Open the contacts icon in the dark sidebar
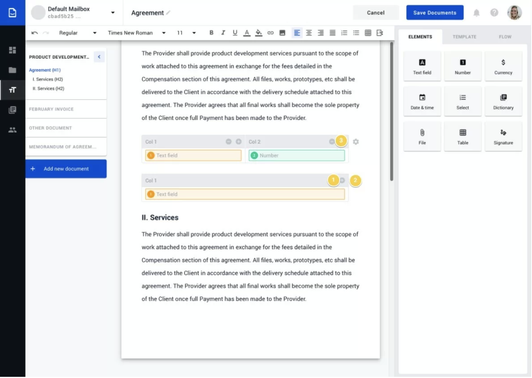 coord(13,130)
